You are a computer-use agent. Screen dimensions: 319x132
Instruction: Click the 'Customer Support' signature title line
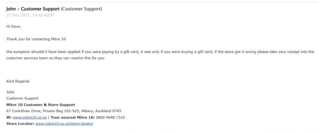(22, 98)
